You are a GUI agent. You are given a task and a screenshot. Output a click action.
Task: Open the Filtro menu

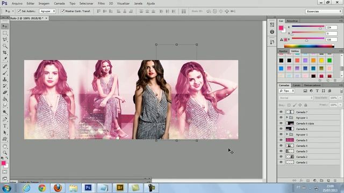(101, 4)
